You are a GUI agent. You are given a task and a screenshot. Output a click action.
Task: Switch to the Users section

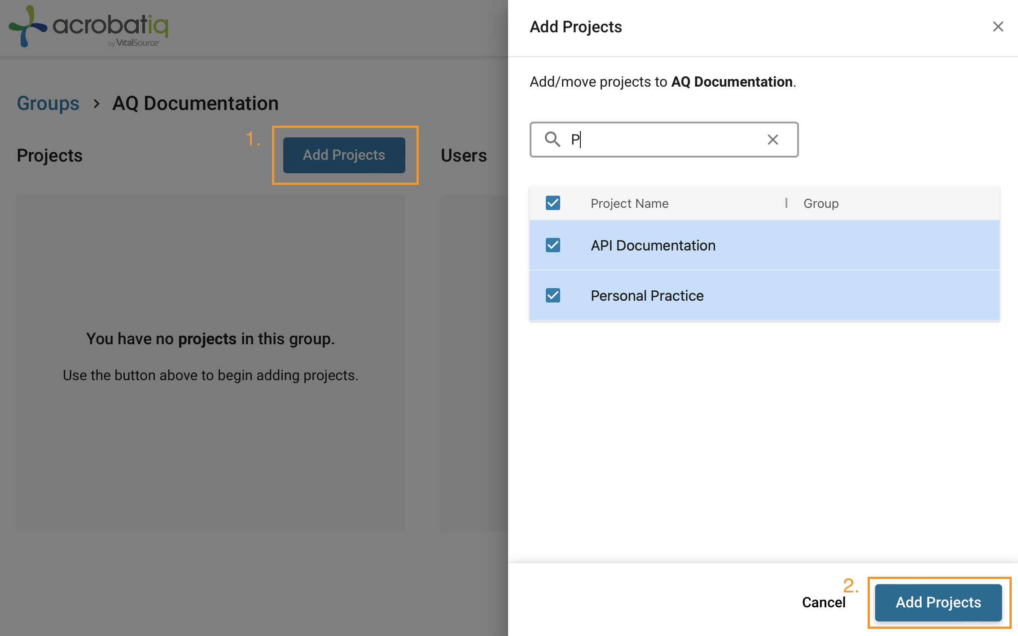click(463, 155)
